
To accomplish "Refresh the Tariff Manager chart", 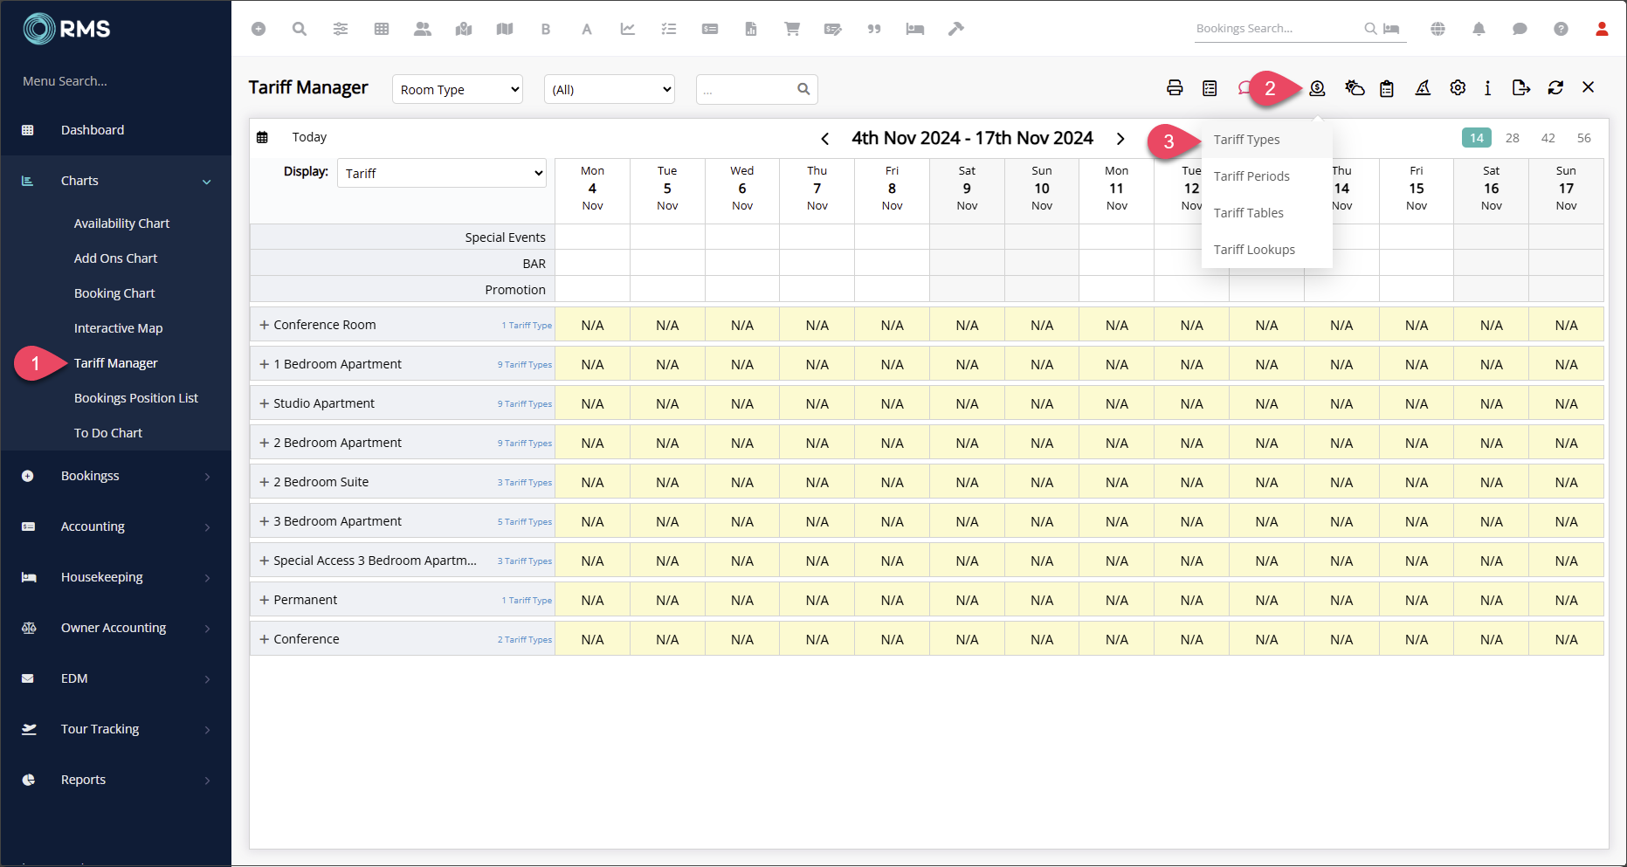I will pos(1555,87).
